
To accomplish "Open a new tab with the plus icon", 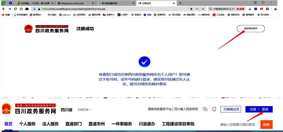I will point(180,3).
